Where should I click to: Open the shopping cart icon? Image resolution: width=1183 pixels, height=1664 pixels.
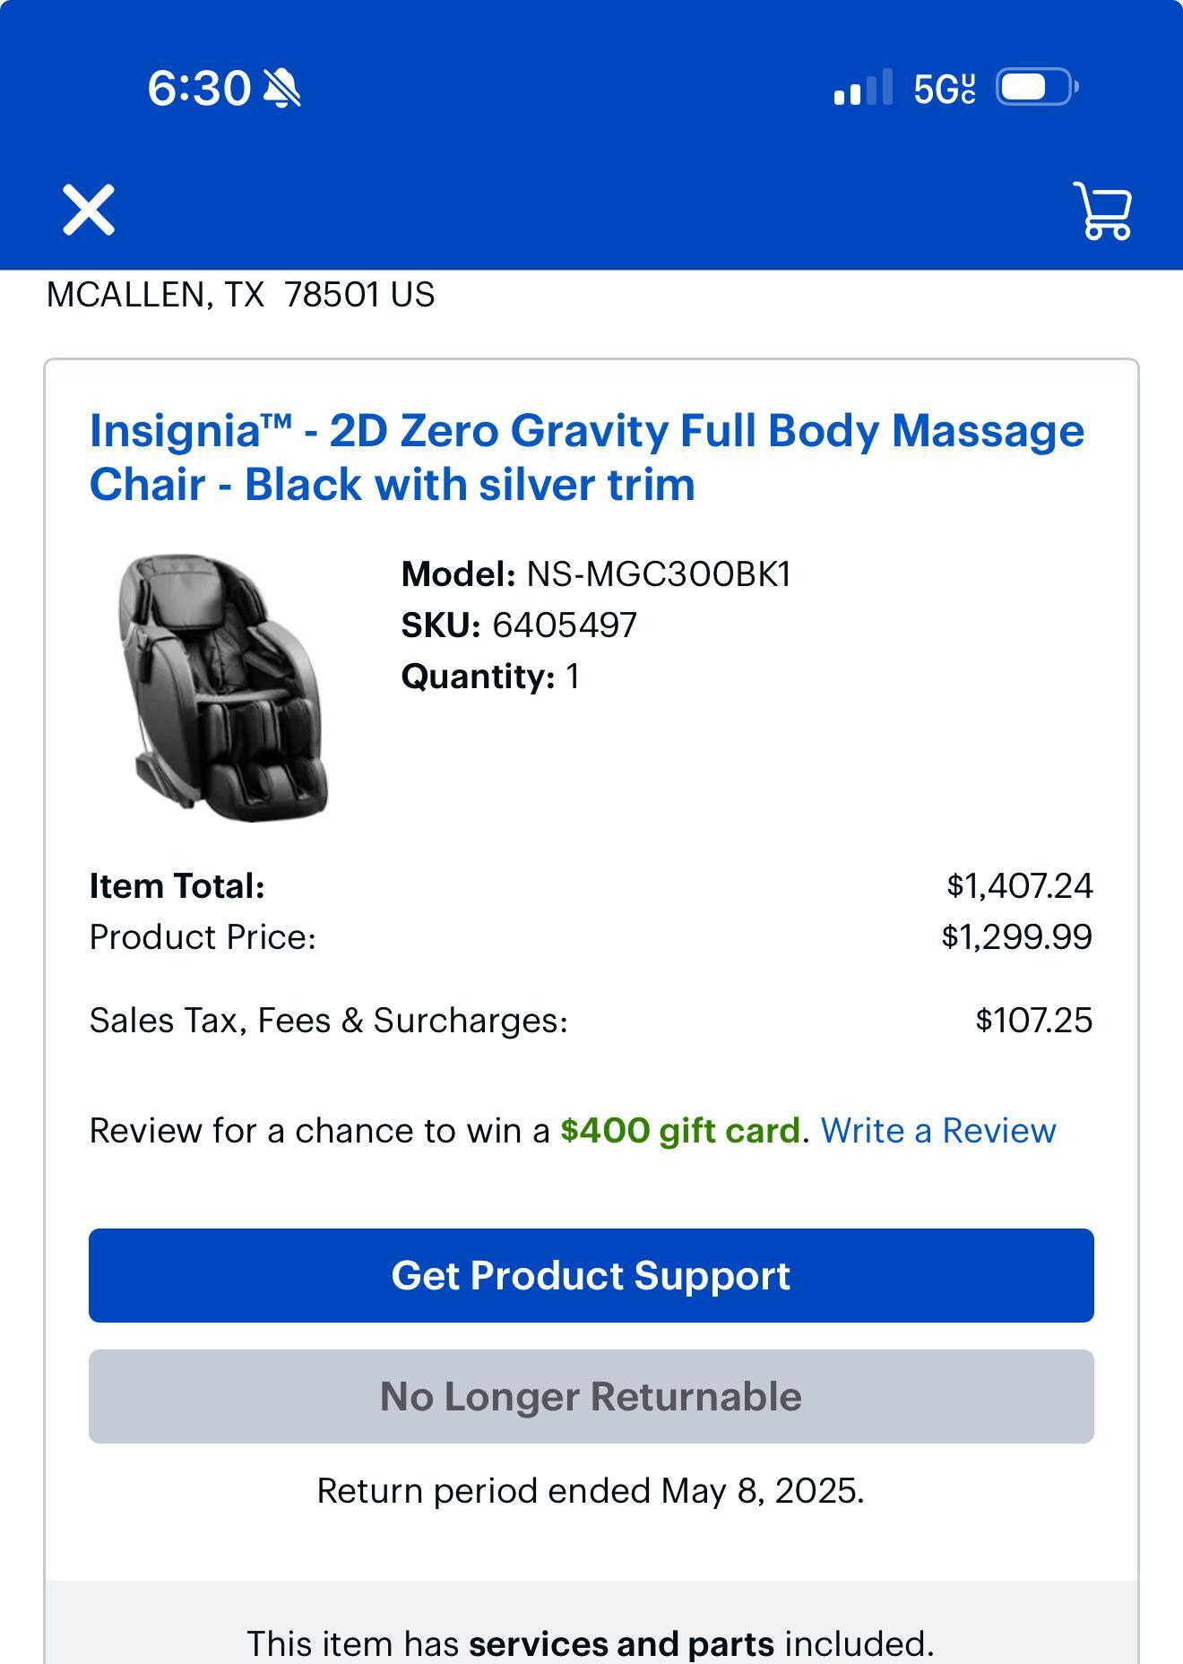pyautogui.click(x=1102, y=211)
